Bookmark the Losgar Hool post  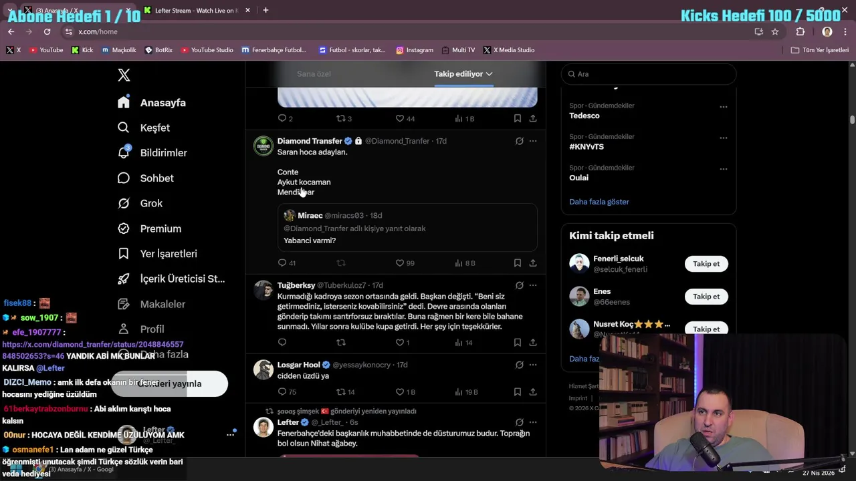pyautogui.click(x=518, y=391)
